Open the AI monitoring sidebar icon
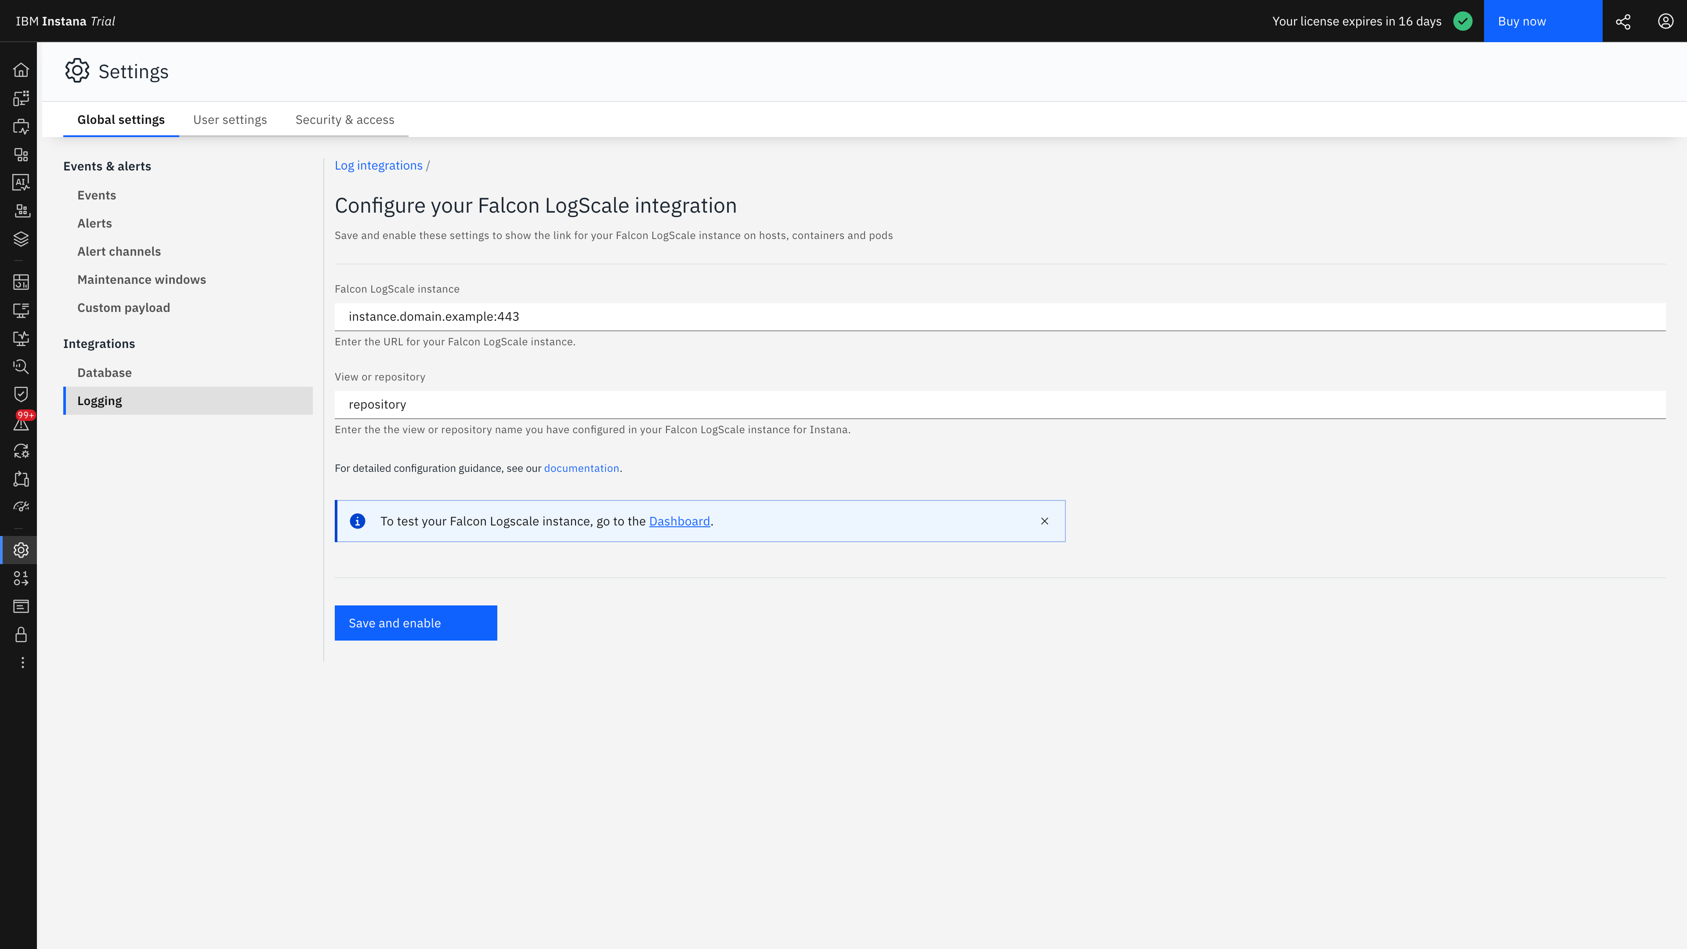This screenshot has height=949, width=1687. (21, 183)
